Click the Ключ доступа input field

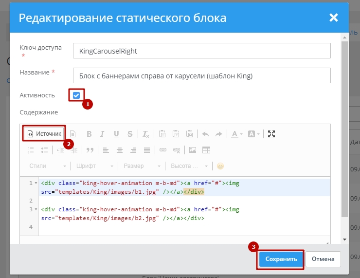[201, 51]
